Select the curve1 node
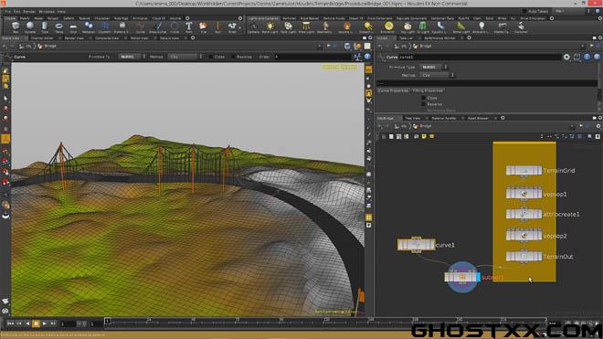Viewport: 603px width, 339px height. 416,245
